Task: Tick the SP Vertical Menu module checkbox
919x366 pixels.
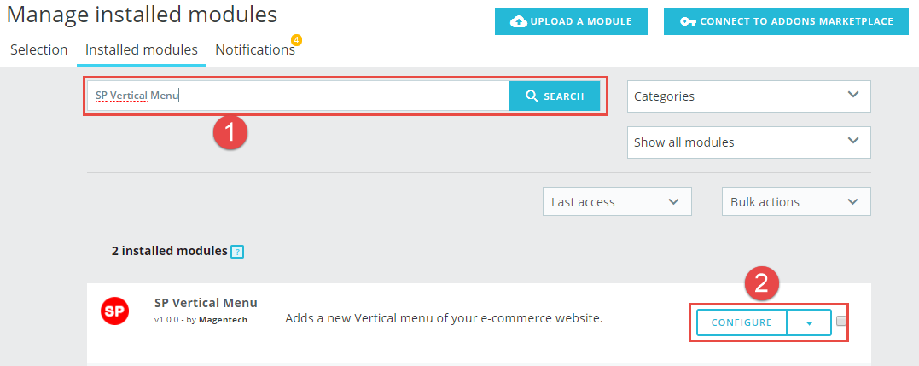Action: pos(841,321)
